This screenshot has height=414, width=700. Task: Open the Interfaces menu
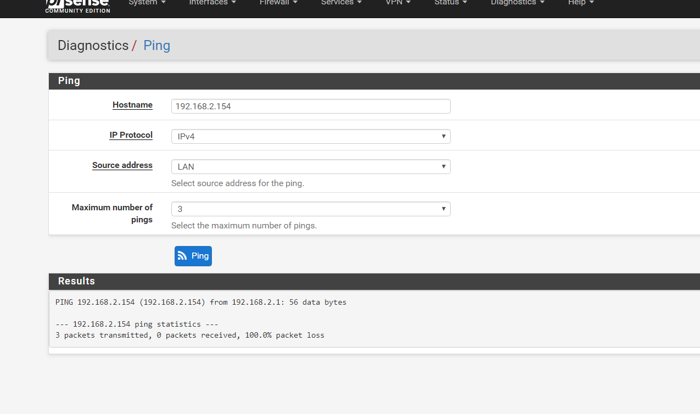212,3
